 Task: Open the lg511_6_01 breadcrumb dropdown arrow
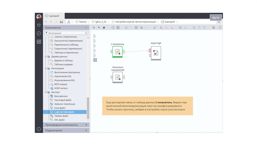(x=109, y=22)
